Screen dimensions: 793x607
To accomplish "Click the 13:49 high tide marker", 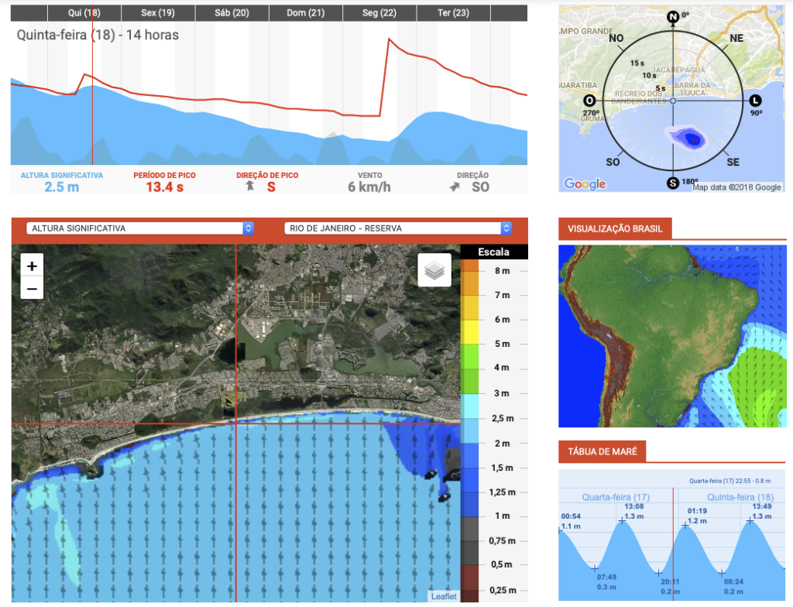I will pyautogui.click(x=750, y=520).
